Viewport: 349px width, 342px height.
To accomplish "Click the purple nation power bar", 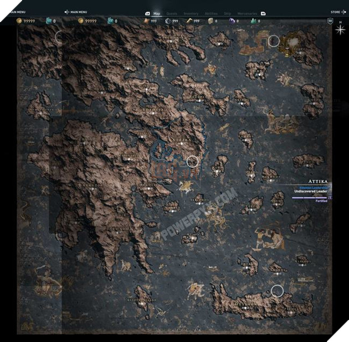I will 309,197.
